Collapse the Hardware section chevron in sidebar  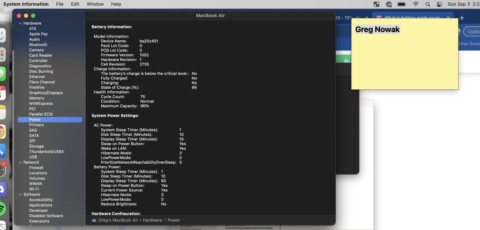20,23
